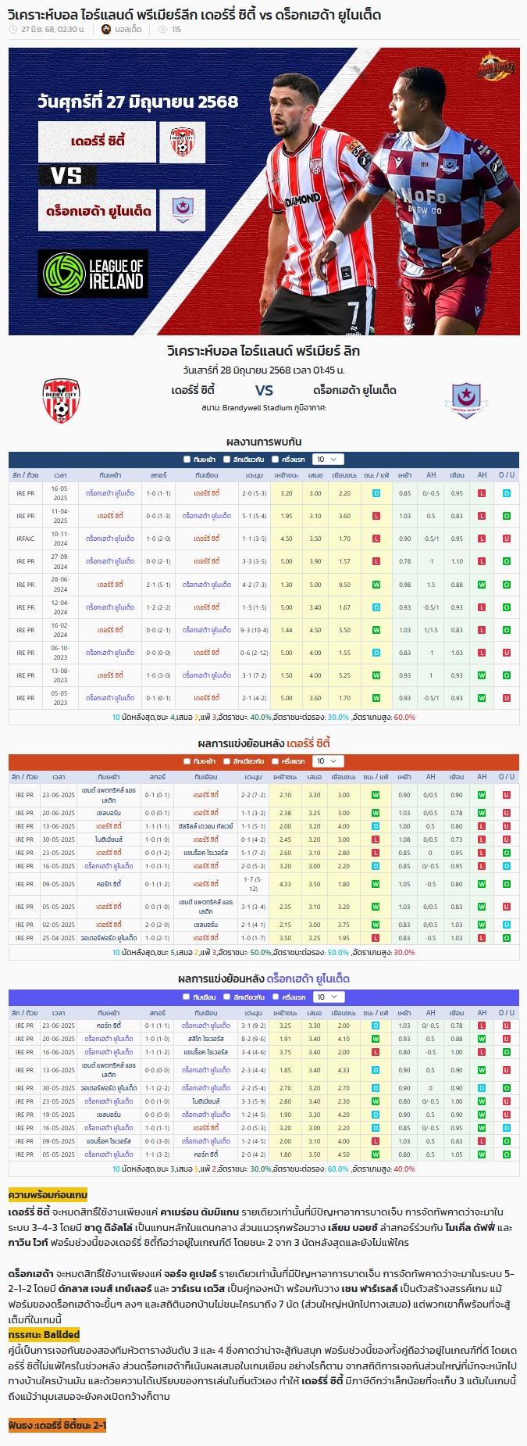This screenshot has width=527, height=1446.
Task: Click the main match banner image
Action: pos(264,191)
